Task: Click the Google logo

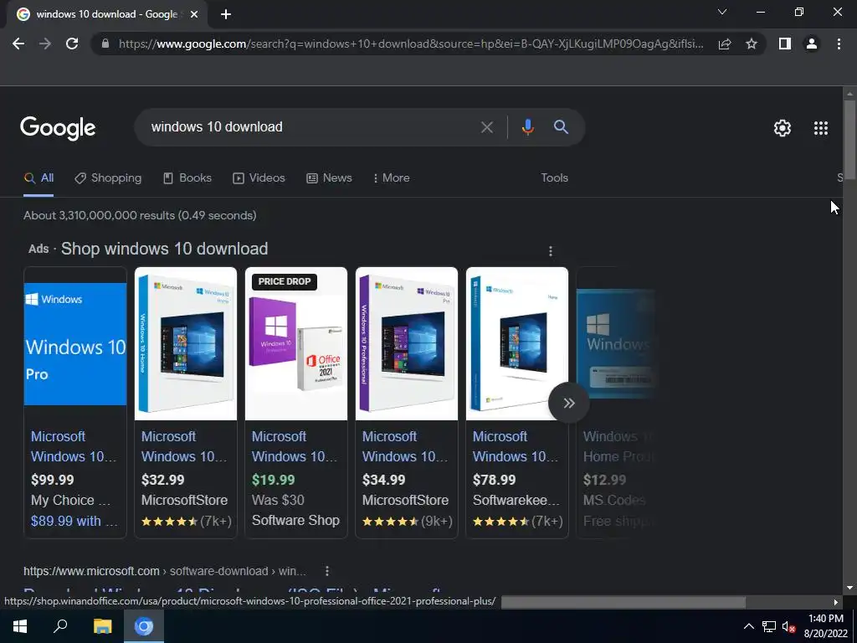Action: [x=58, y=128]
